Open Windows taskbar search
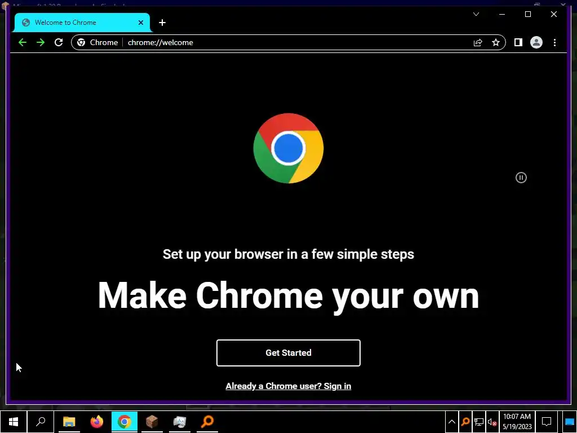The width and height of the screenshot is (577, 433). pos(41,422)
